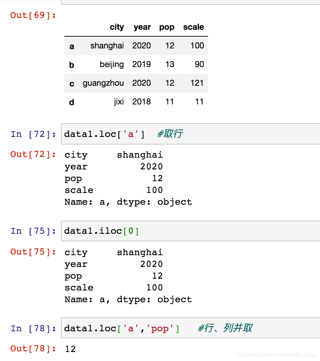The height and width of the screenshot is (361, 320).
Task: Click the Out[75] prompt label
Action: 33,252
